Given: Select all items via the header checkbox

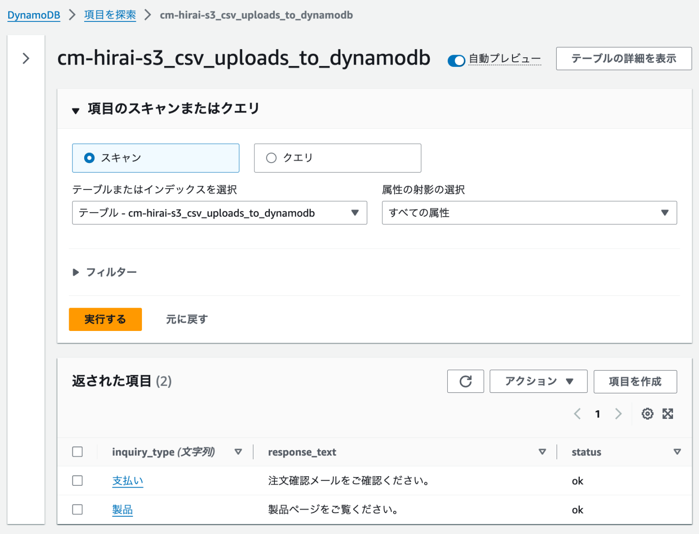Looking at the screenshot, I should (77, 452).
